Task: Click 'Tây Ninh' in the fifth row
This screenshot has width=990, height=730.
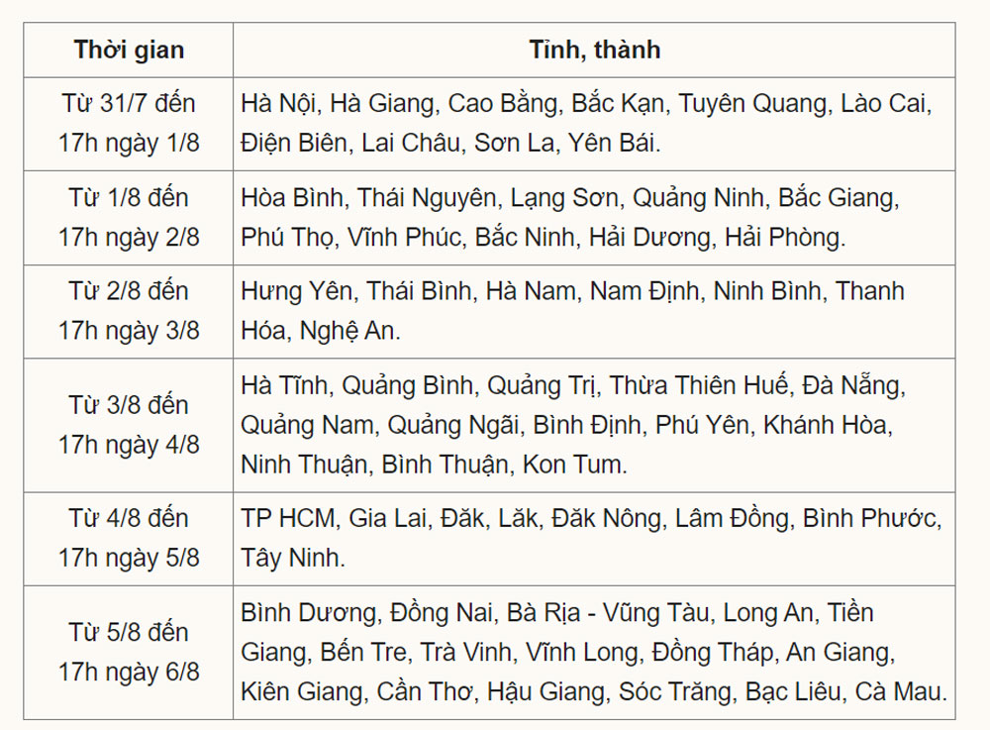Action: click(293, 558)
